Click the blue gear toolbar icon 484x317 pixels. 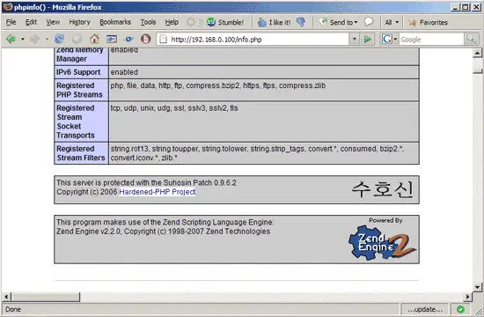pos(128,39)
